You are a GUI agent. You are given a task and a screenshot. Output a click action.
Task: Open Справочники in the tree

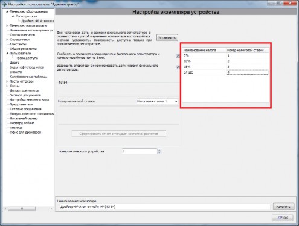tap(20, 39)
